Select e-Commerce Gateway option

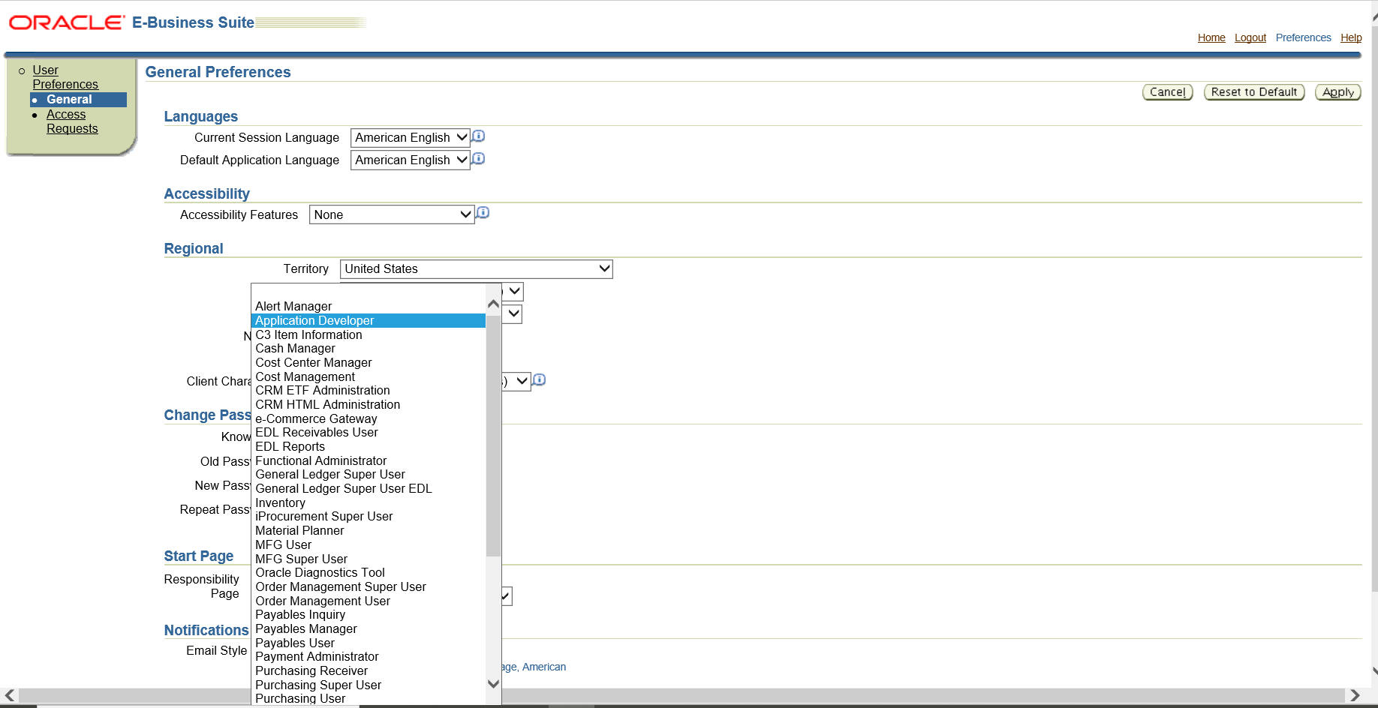(x=369, y=419)
